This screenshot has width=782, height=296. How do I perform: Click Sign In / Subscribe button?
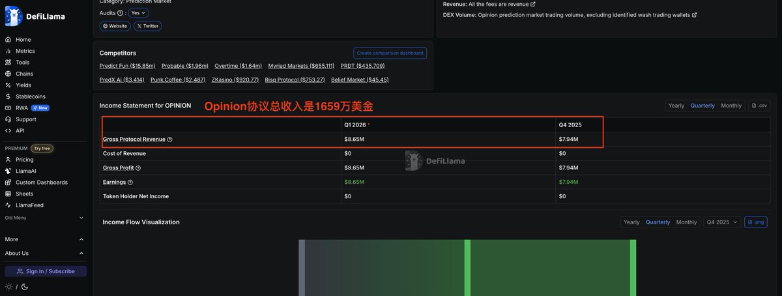pyautogui.click(x=46, y=271)
